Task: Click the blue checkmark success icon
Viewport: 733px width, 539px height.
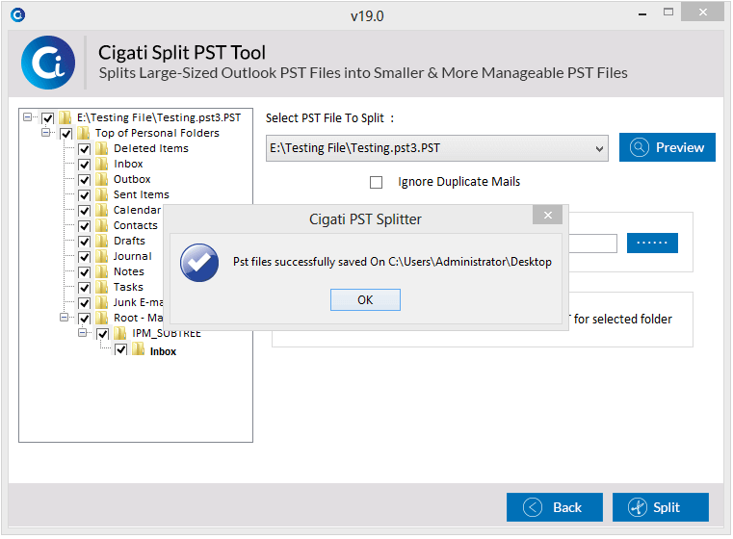Action: pos(199,263)
